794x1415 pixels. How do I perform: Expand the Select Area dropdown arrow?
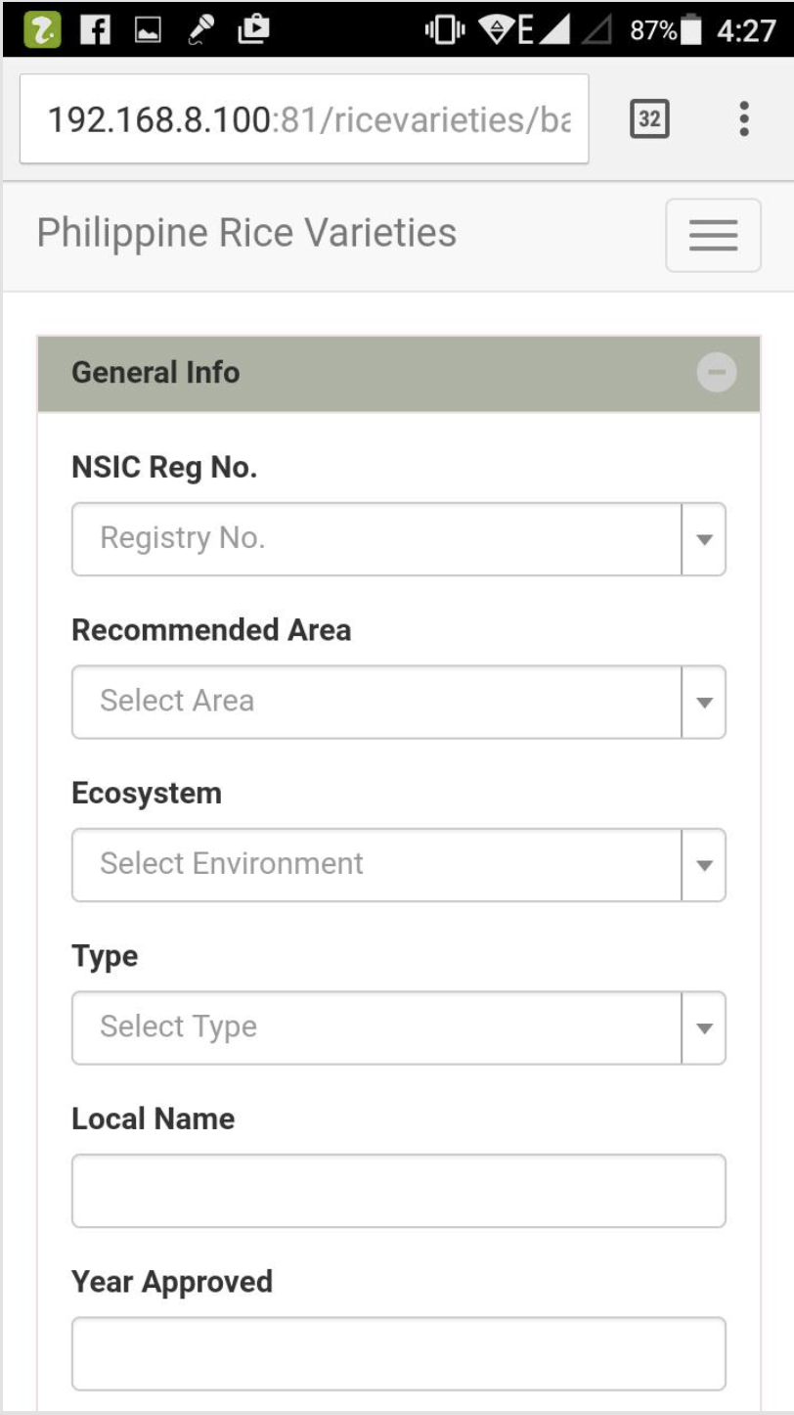(704, 702)
